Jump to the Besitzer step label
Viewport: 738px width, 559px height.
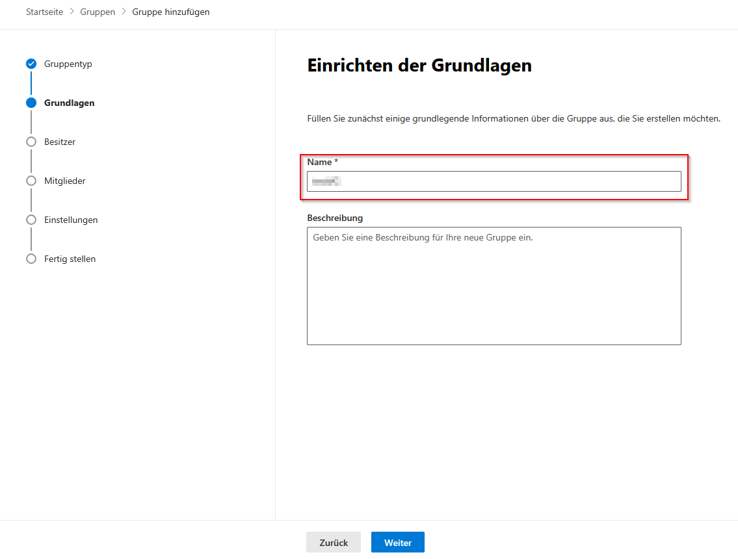point(60,142)
